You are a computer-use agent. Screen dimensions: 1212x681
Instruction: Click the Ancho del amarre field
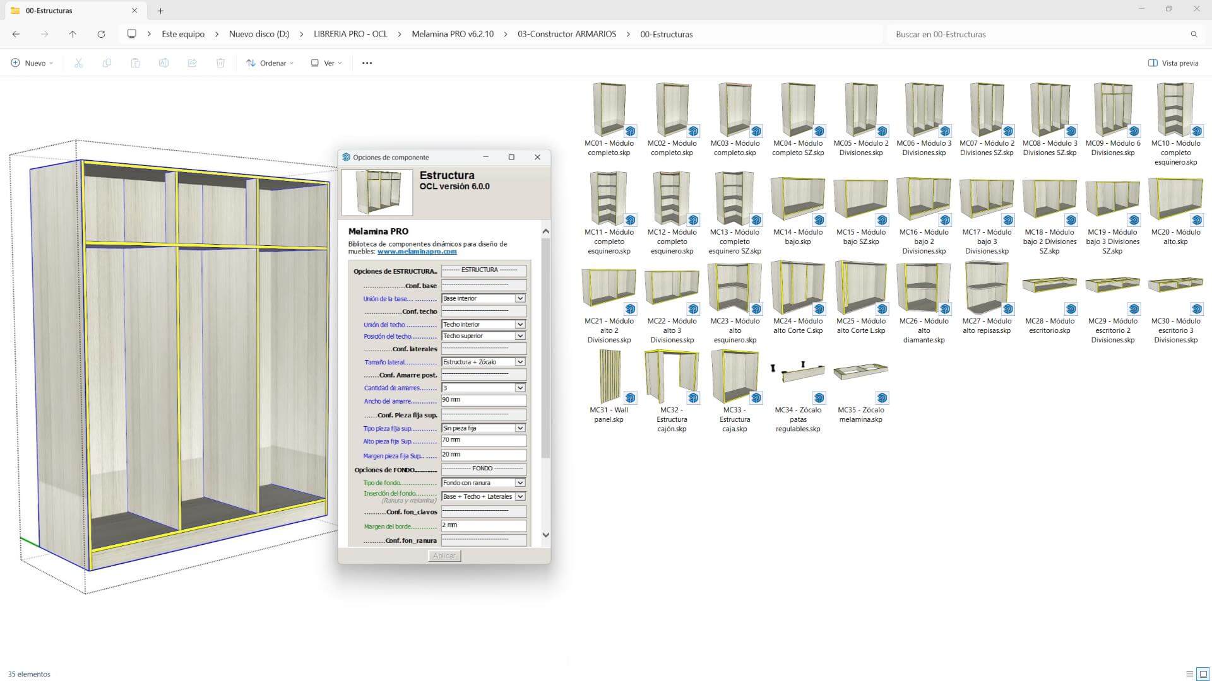pos(484,400)
